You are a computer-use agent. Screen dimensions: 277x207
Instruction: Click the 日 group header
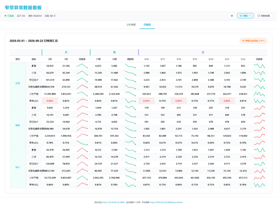pyautogui.click(x=203, y=53)
